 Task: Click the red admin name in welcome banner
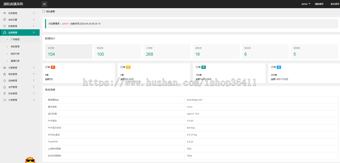pos(65,24)
